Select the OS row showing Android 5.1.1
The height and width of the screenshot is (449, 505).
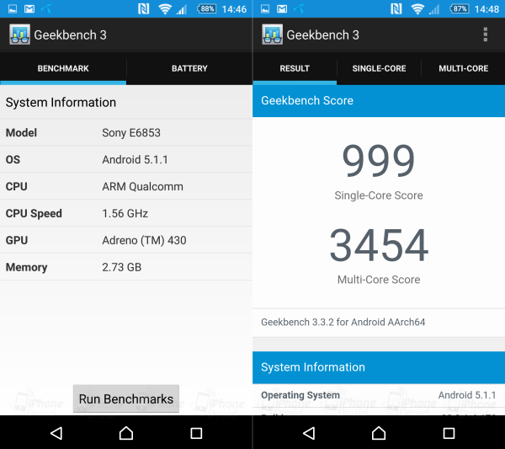pos(126,159)
